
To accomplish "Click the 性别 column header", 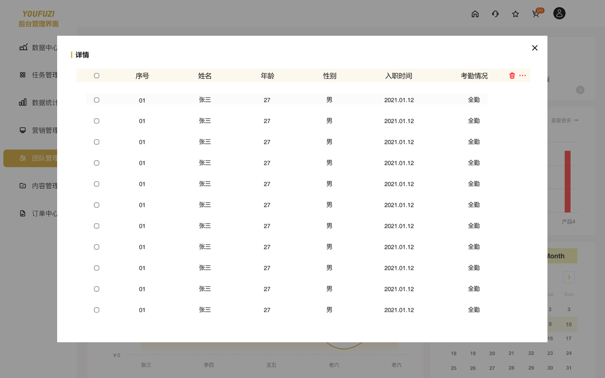I will (x=330, y=76).
